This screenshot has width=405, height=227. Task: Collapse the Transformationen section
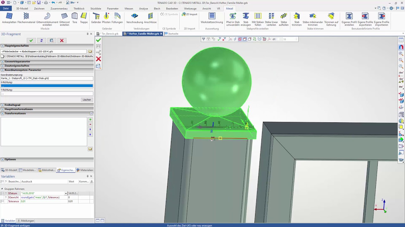(x=3, y=113)
